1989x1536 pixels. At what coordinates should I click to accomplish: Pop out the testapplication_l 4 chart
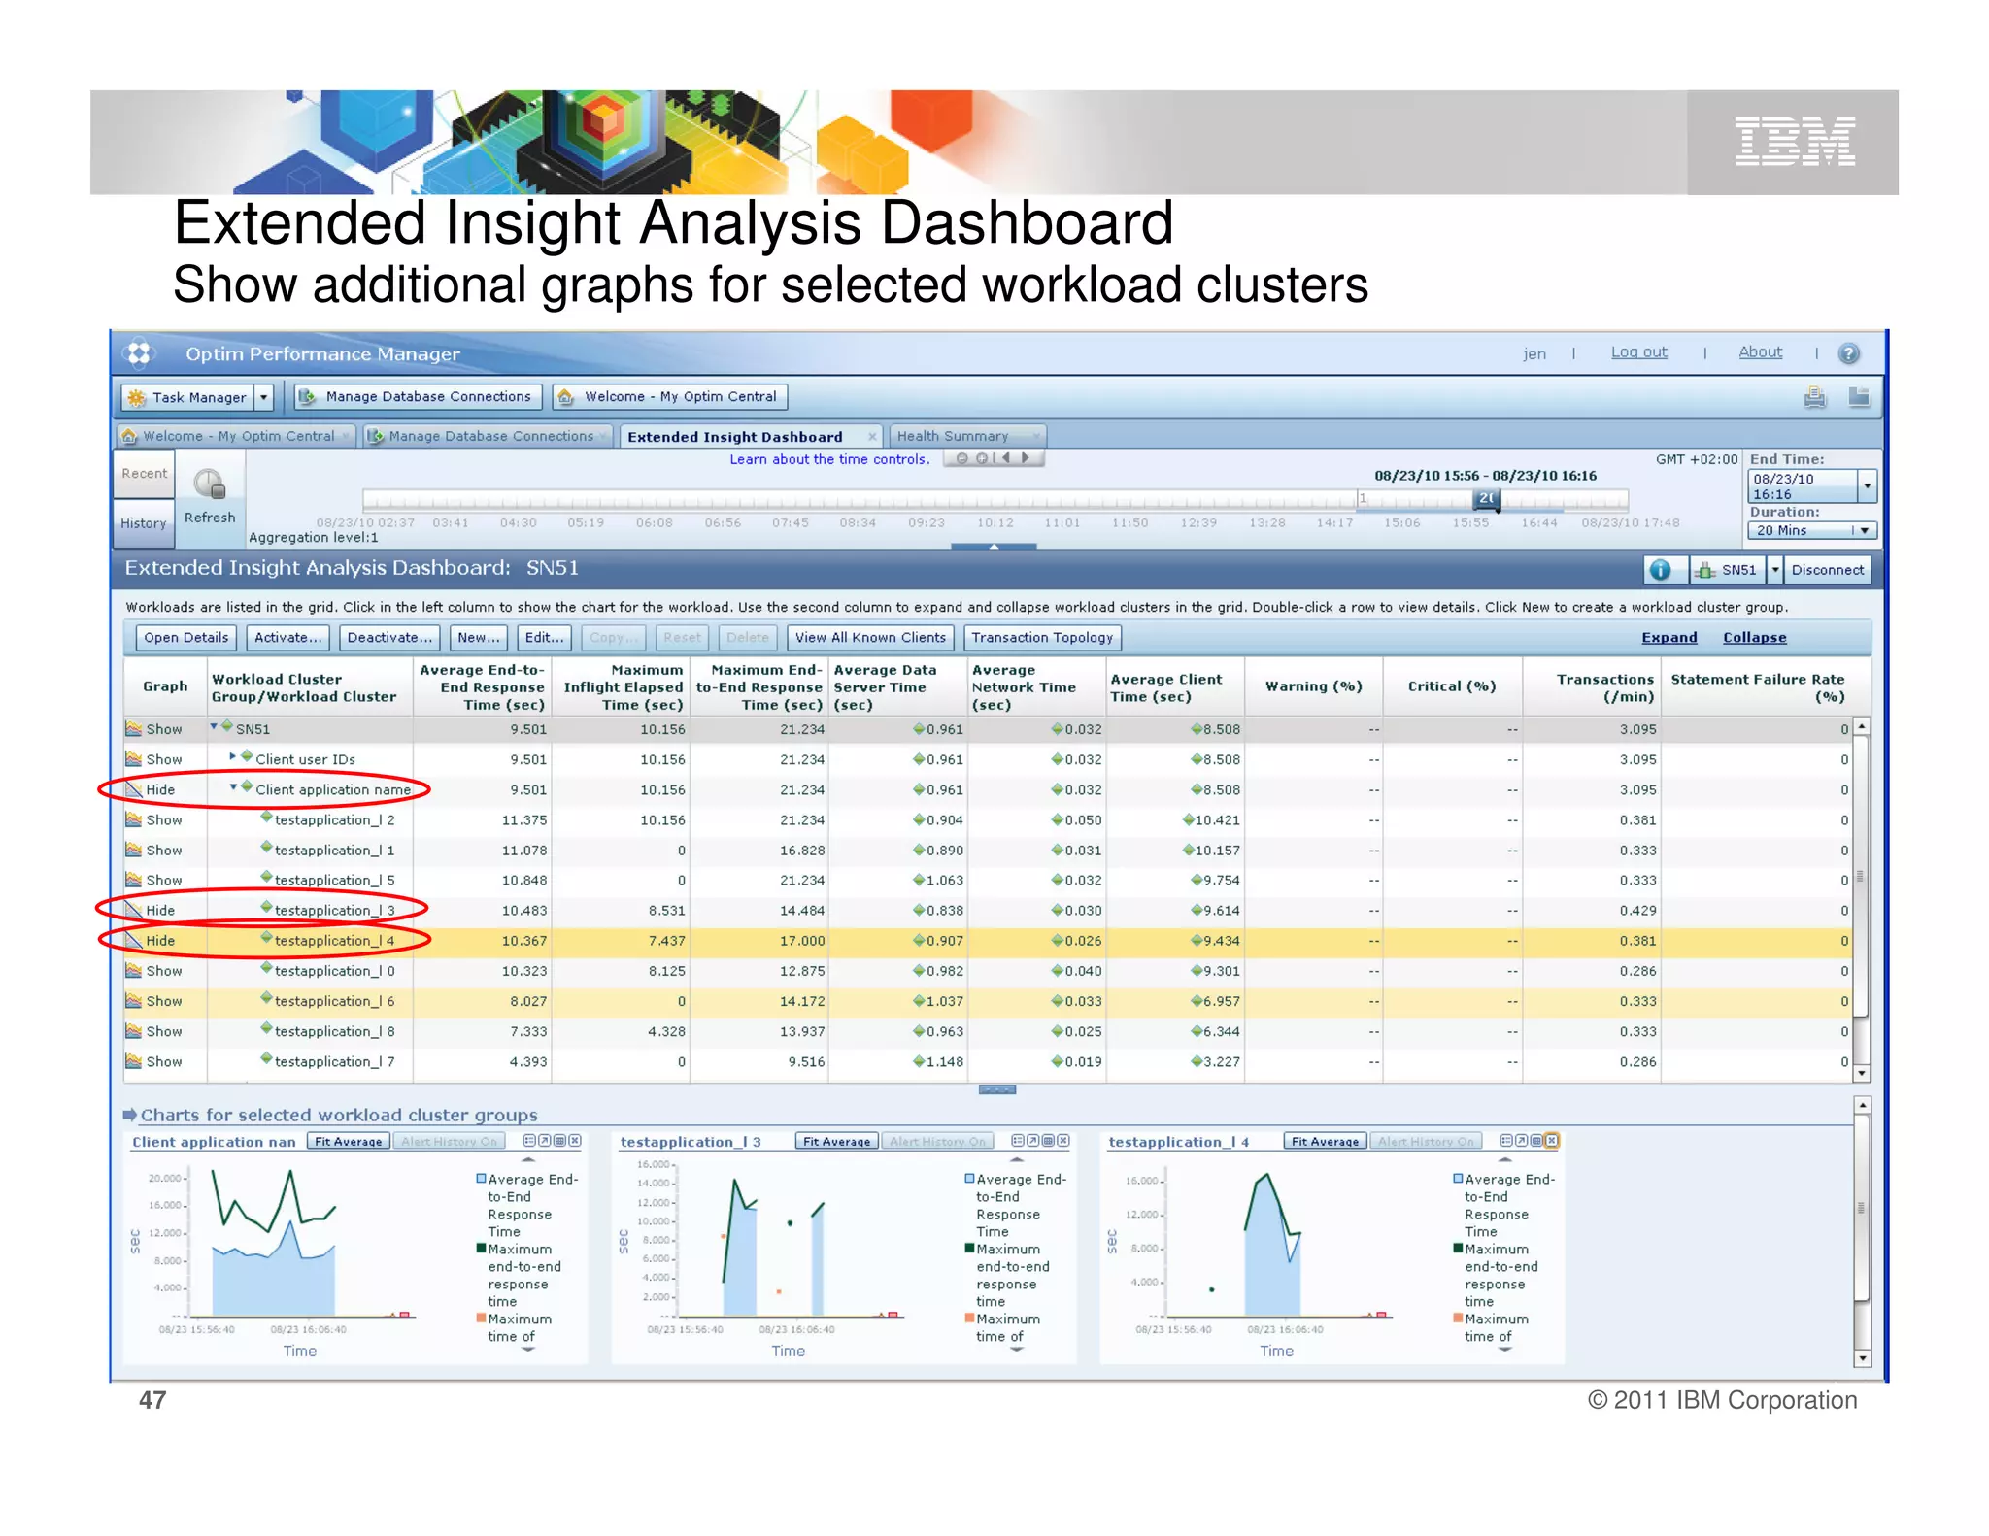(1522, 1141)
